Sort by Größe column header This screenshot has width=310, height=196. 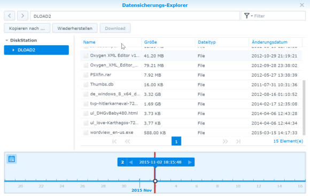pyautogui.click(x=150, y=42)
